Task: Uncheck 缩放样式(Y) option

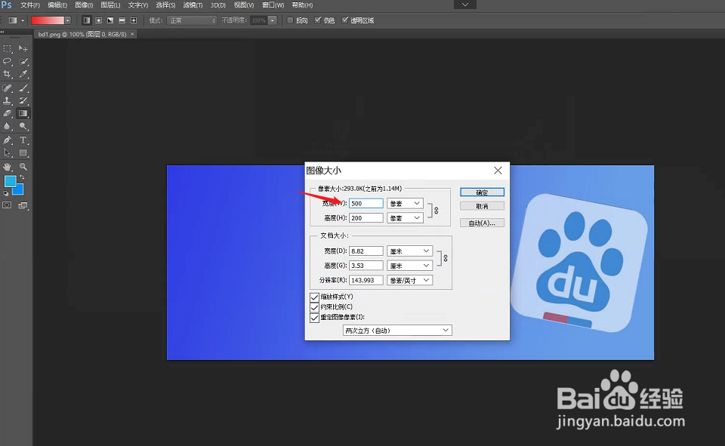Action: 314,297
